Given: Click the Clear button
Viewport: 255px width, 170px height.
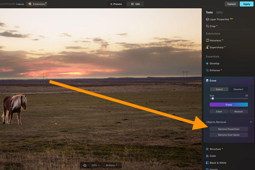Looking at the screenshot, I should [x=219, y=111].
